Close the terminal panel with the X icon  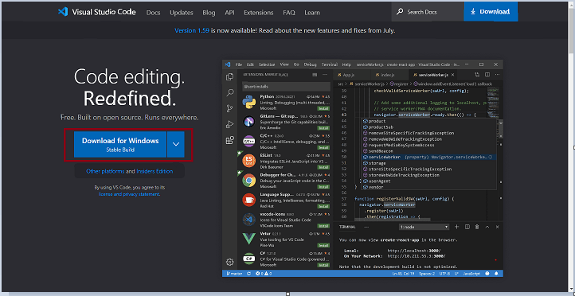[497, 227]
